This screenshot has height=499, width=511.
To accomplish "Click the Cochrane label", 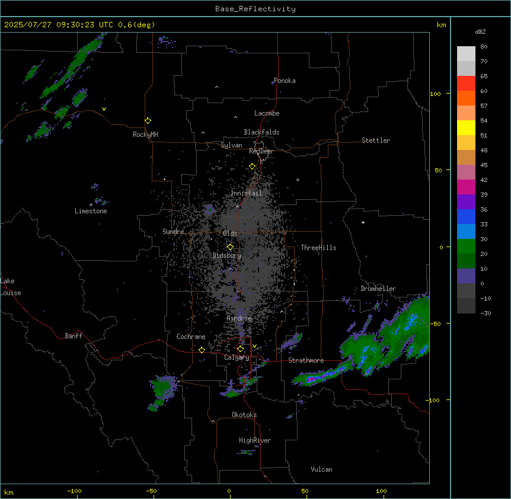I will click(191, 337).
